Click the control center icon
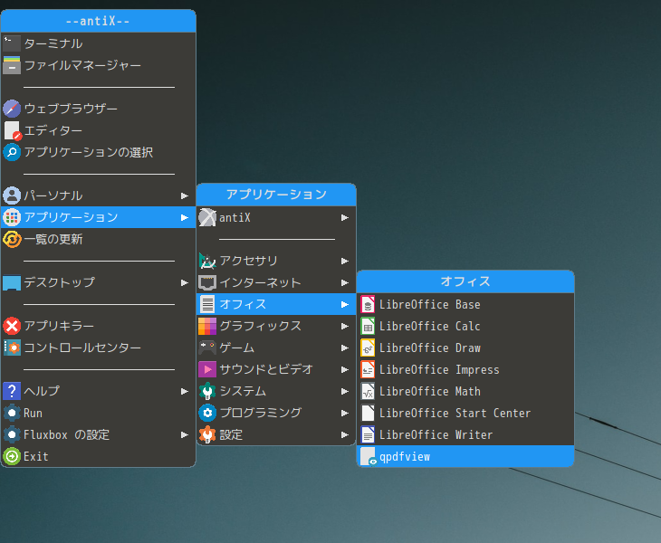Viewport: 661px width, 543px height. pyautogui.click(x=12, y=348)
